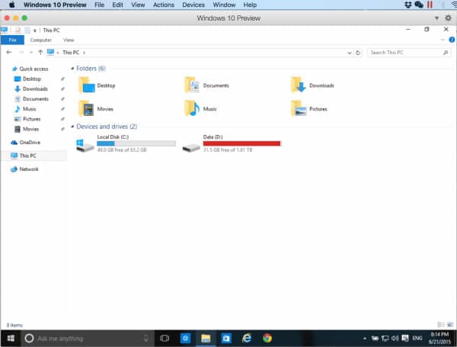Select Desktop in Quick access sidebar
Image resolution: width=457 pixels, height=347 pixels.
pyautogui.click(x=32, y=79)
